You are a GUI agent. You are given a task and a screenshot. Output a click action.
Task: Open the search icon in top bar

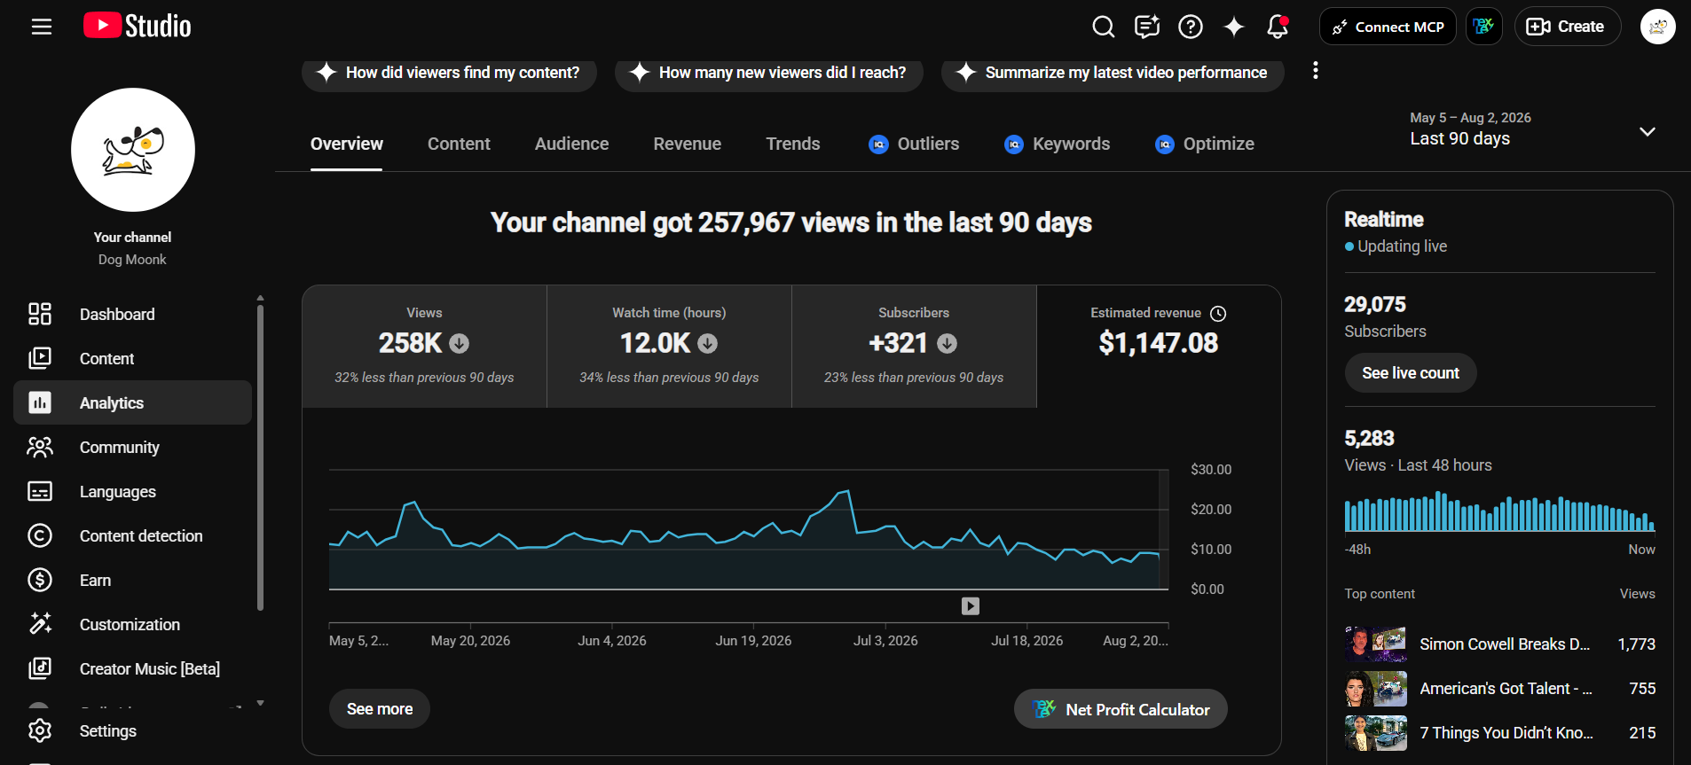pos(1103,27)
